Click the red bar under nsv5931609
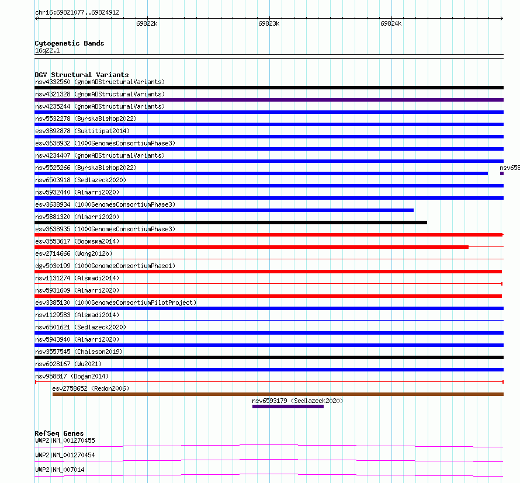 (x=268, y=296)
